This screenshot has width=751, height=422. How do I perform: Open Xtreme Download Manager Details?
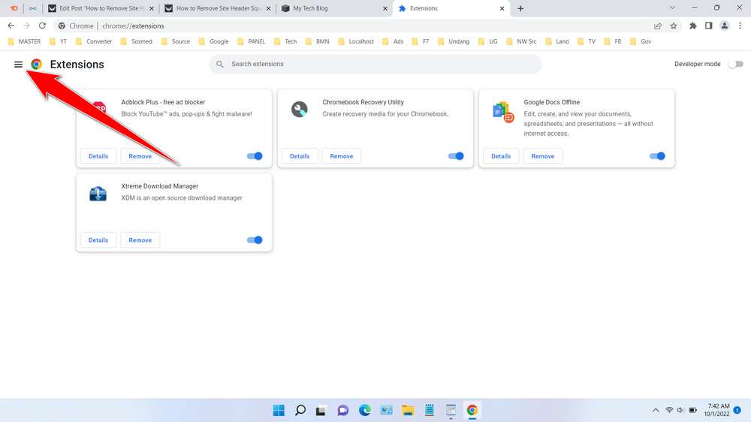[98, 240]
